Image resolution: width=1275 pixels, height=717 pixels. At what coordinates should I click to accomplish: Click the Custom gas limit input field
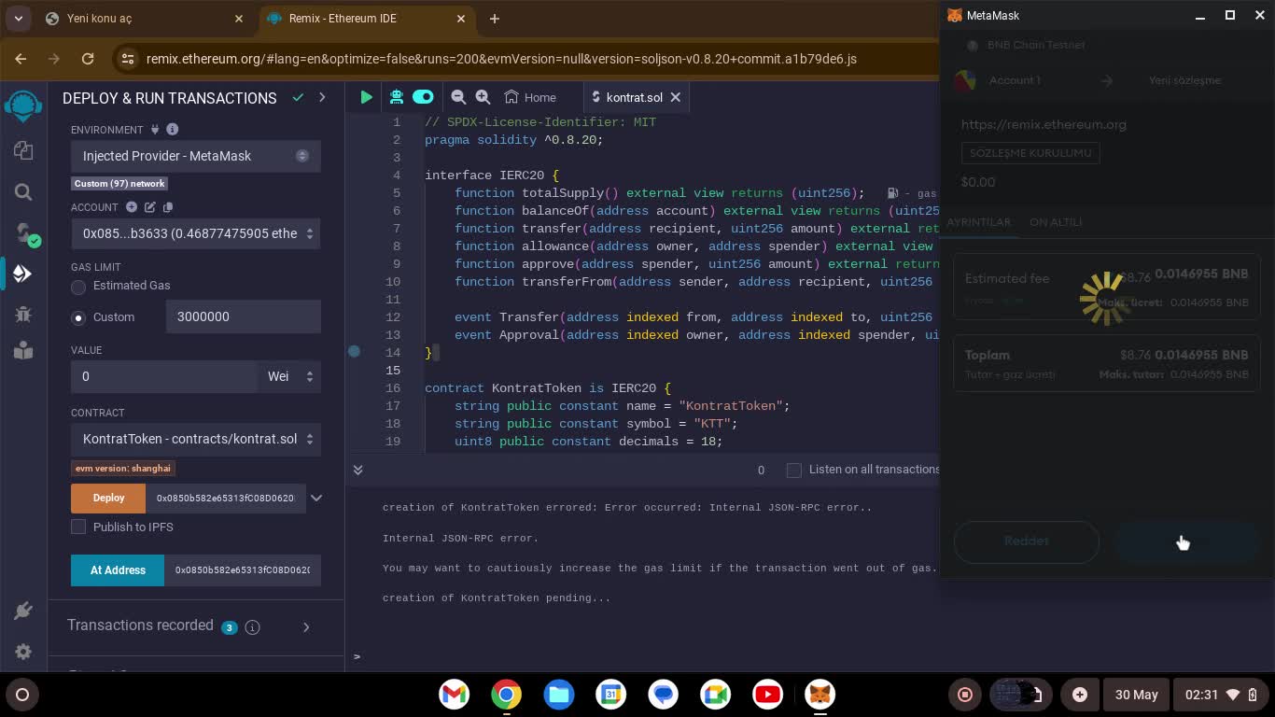click(x=244, y=316)
